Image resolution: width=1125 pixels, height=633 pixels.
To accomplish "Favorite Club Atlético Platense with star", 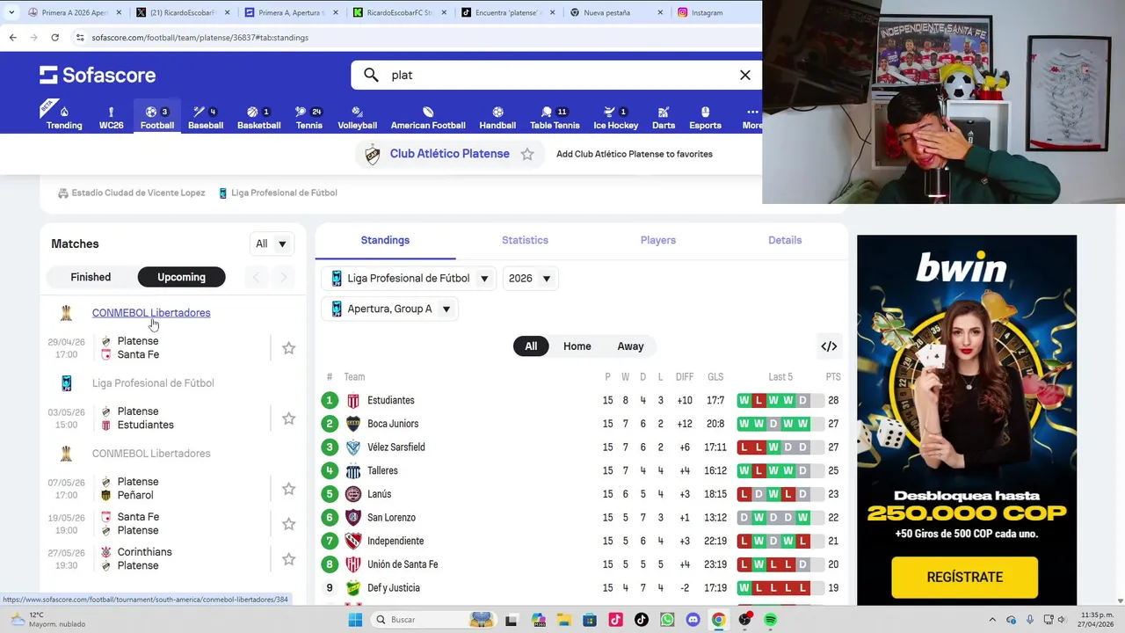I will click(527, 154).
